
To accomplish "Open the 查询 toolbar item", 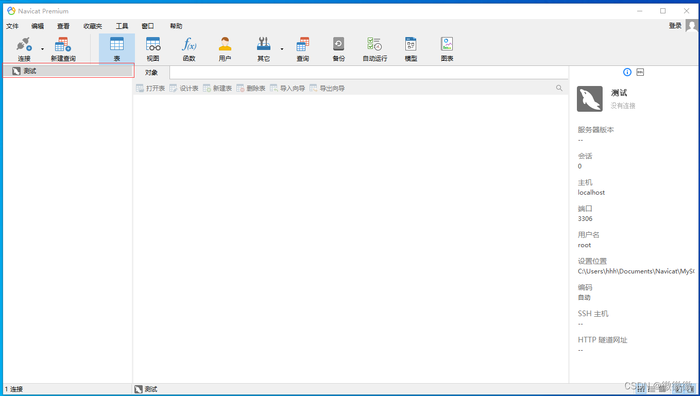I will [x=303, y=49].
